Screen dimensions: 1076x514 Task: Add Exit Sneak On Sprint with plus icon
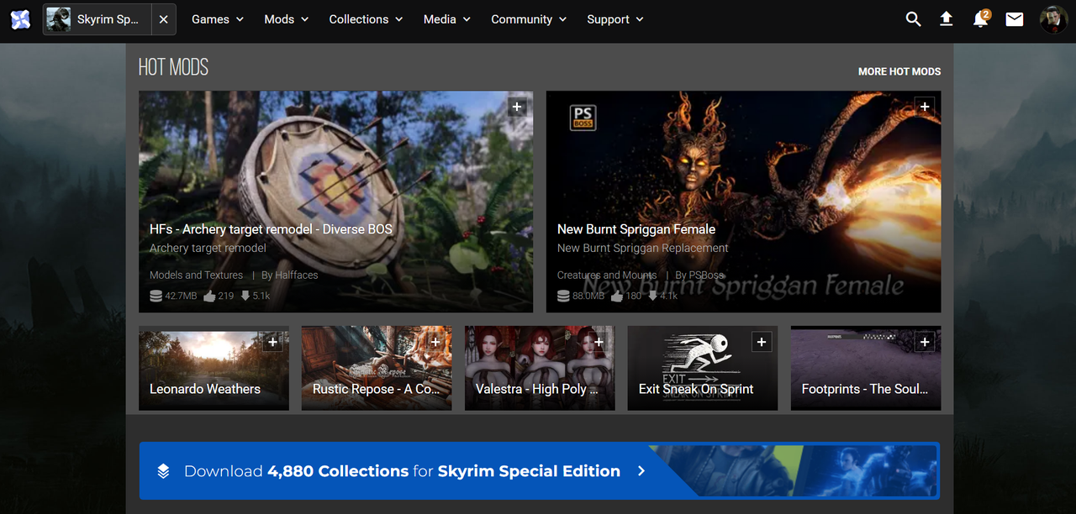tap(762, 342)
